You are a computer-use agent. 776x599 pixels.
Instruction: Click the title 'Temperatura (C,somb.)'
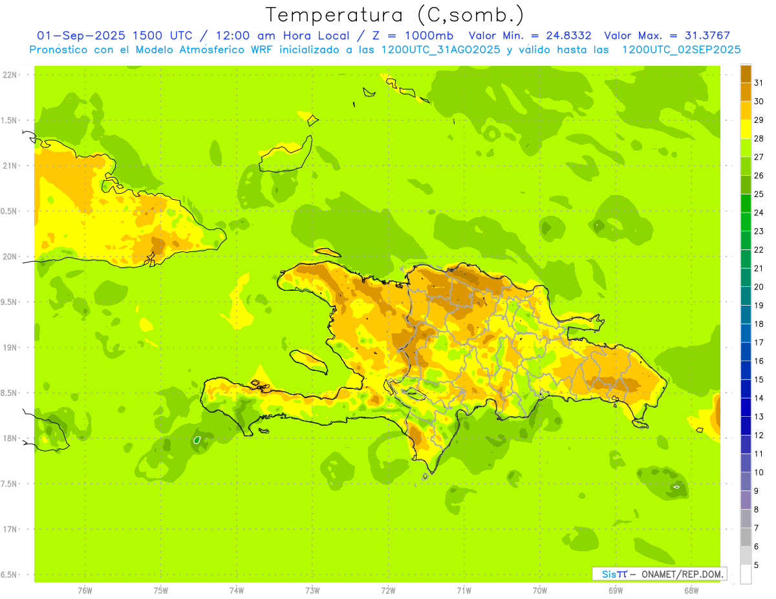(x=394, y=15)
